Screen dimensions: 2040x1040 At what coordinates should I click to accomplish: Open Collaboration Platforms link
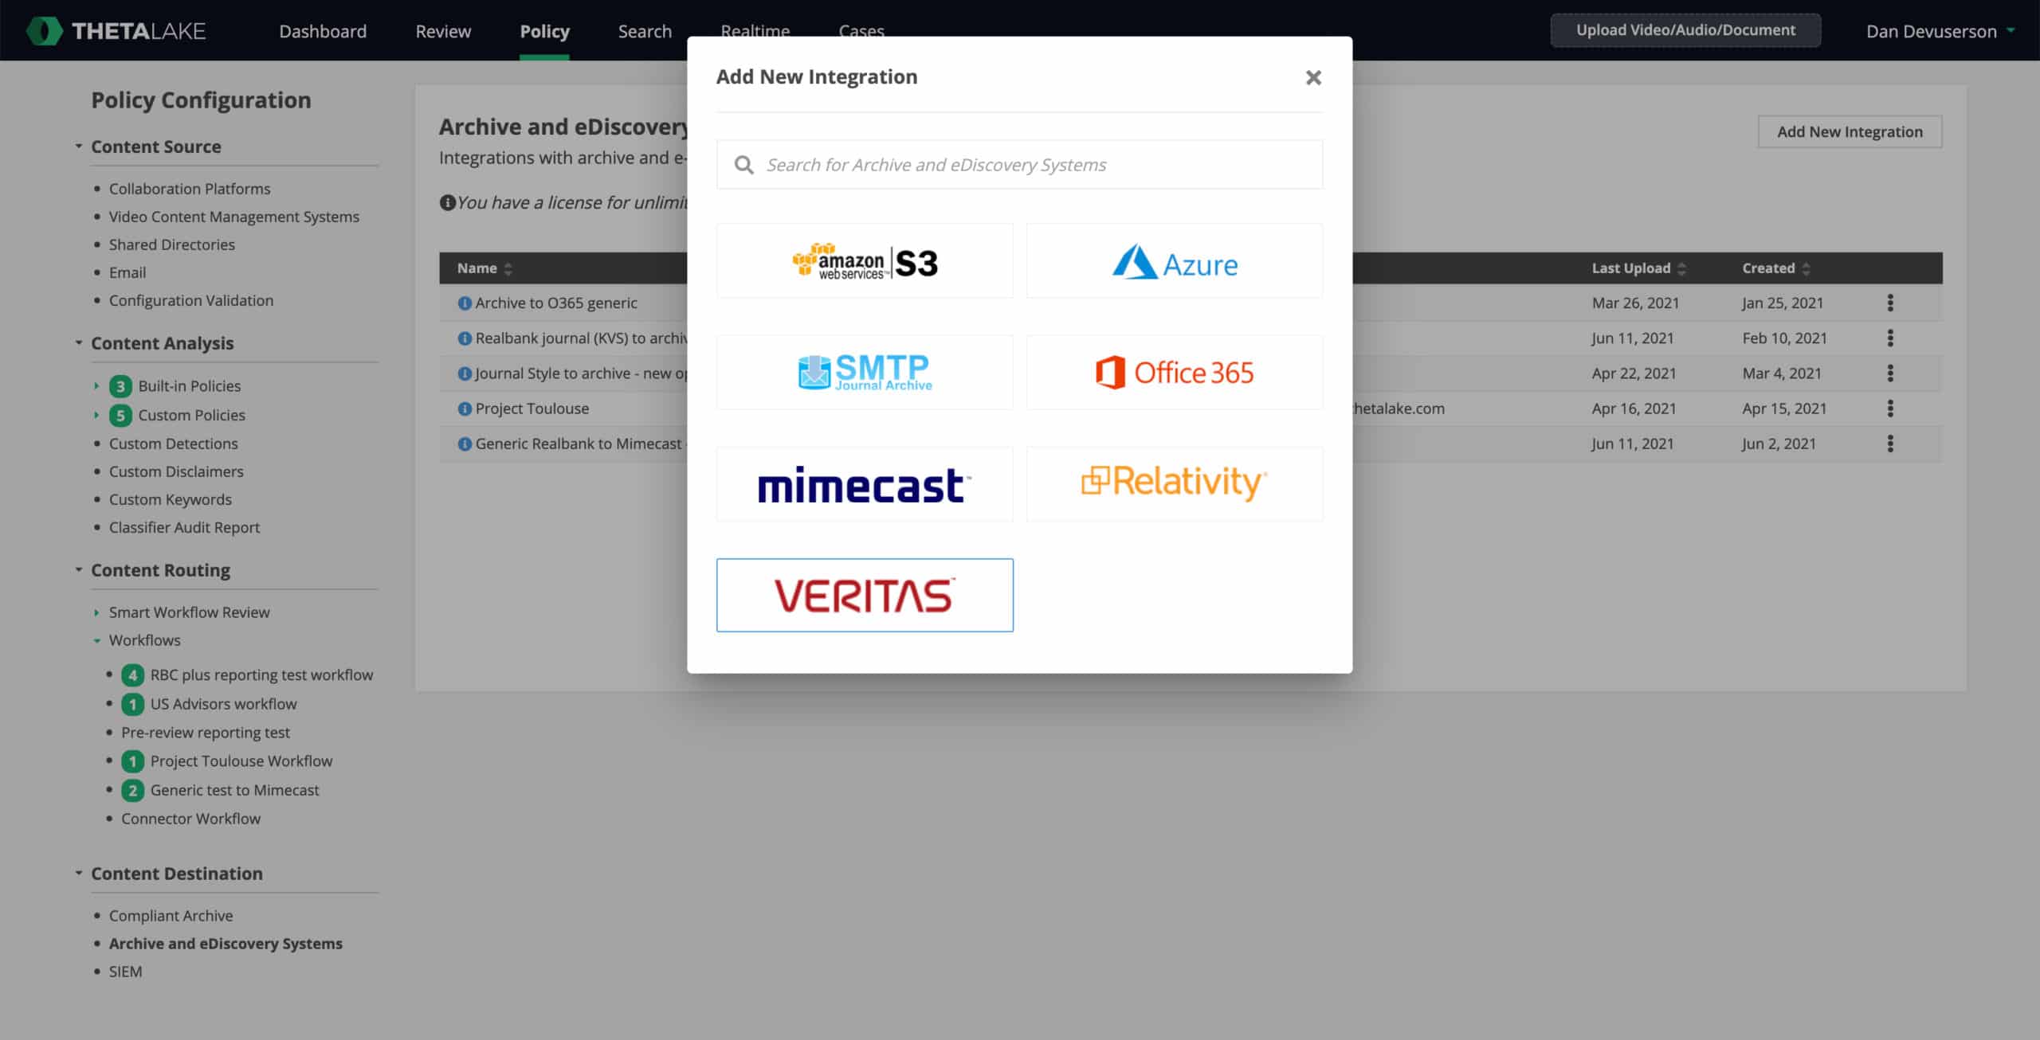tap(190, 189)
